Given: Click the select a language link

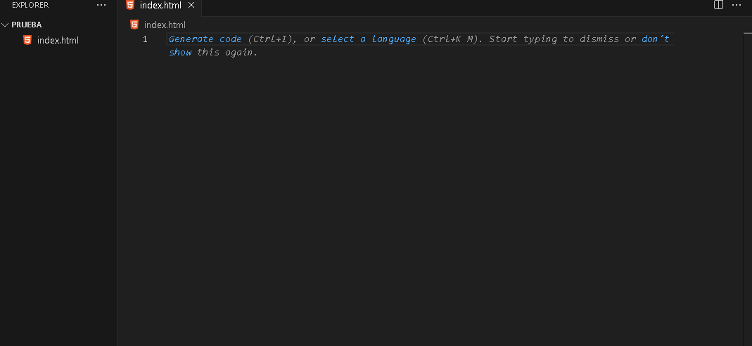Looking at the screenshot, I should click(369, 39).
